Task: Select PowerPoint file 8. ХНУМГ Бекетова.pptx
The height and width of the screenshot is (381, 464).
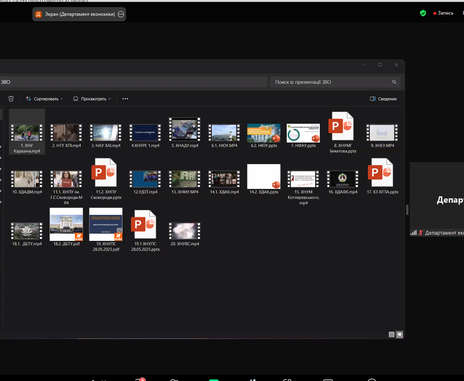Action: tap(343, 132)
